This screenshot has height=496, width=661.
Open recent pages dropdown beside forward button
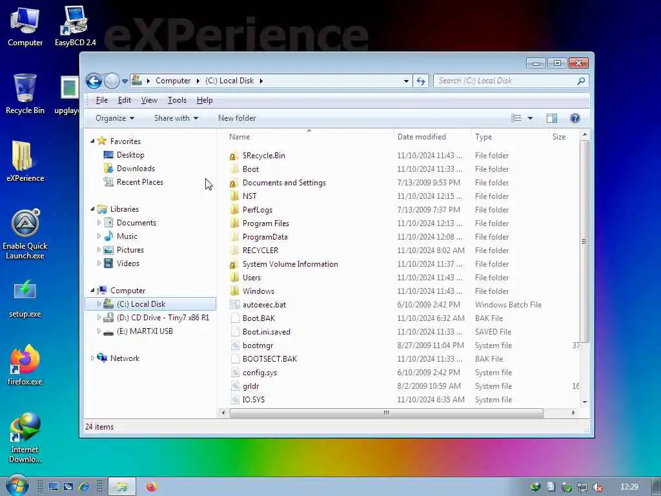[x=125, y=81]
